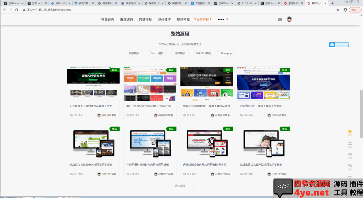Click the 更多源码 load more button
The width and height of the screenshot is (363, 198).
(180, 186)
